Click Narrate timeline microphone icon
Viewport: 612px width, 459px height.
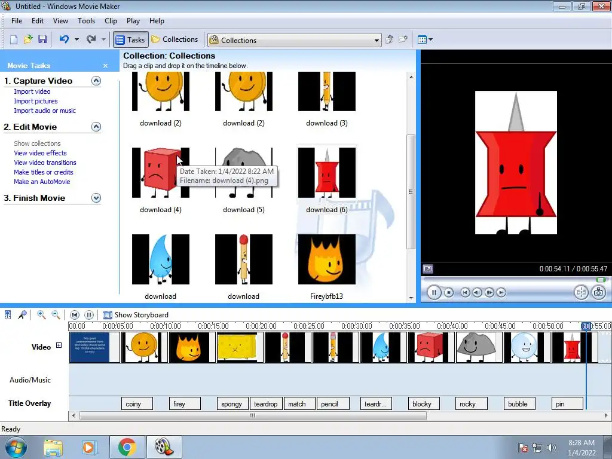coord(22,314)
